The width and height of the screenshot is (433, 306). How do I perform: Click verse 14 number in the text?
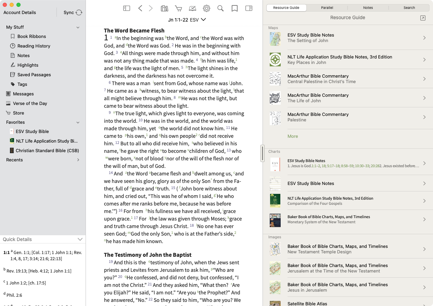coord(111,173)
